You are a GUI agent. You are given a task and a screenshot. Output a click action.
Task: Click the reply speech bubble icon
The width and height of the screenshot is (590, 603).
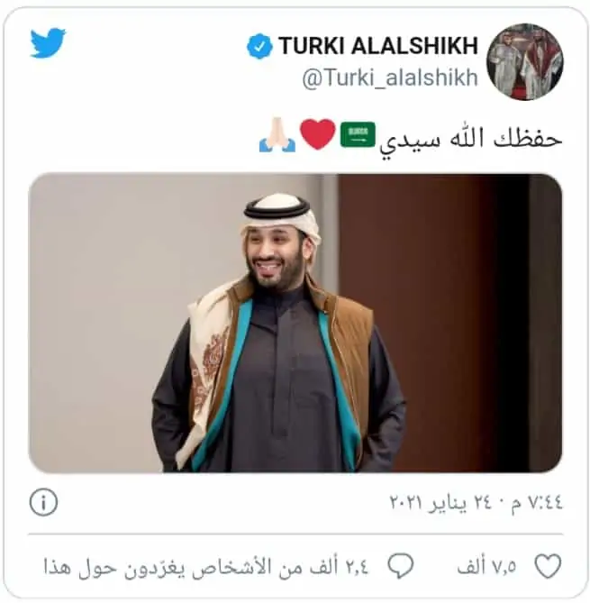(x=401, y=566)
